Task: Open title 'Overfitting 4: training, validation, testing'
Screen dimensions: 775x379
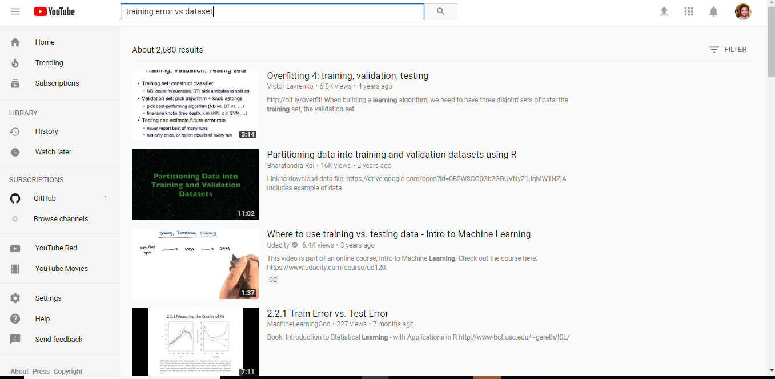Action: tap(348, 76)
